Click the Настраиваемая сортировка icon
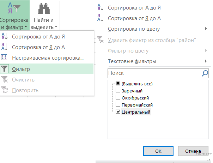The image size is (213, 163). (x=5, y=58)
